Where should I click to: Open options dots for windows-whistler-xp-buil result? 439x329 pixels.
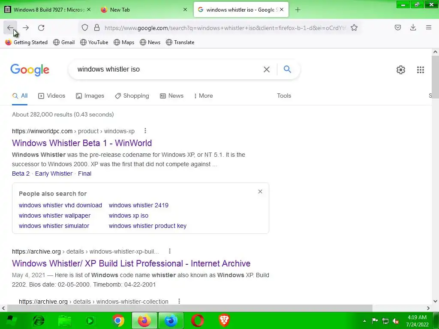(170, 251)
